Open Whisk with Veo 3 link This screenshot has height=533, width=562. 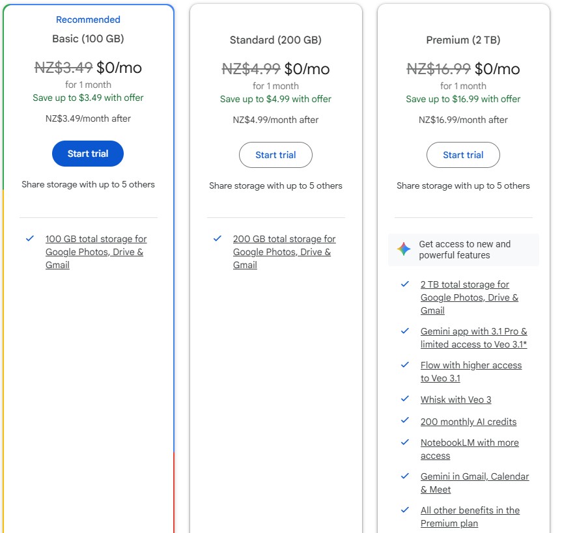click(456, 400)
